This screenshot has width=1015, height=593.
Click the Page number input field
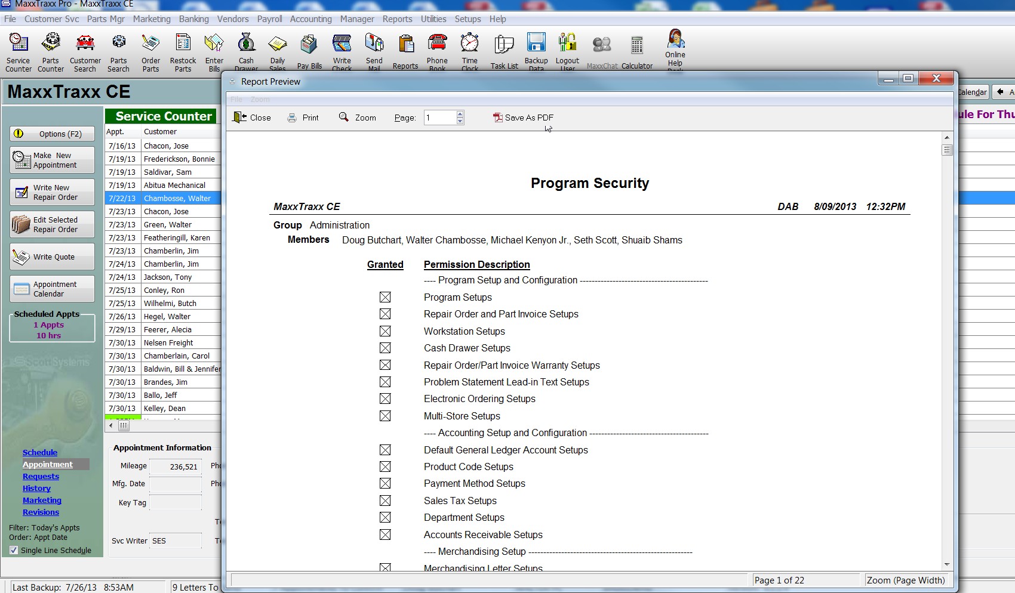(x=440, y=118)
